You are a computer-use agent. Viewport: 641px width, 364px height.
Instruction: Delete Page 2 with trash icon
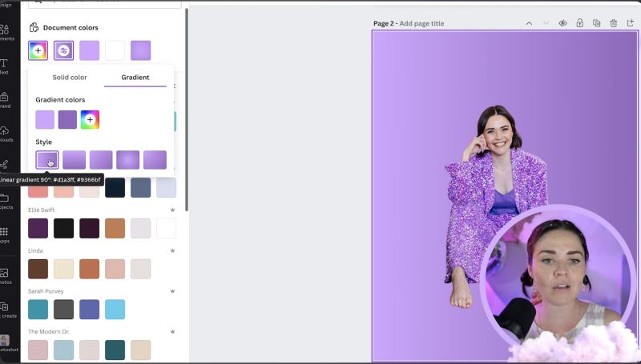613,23
